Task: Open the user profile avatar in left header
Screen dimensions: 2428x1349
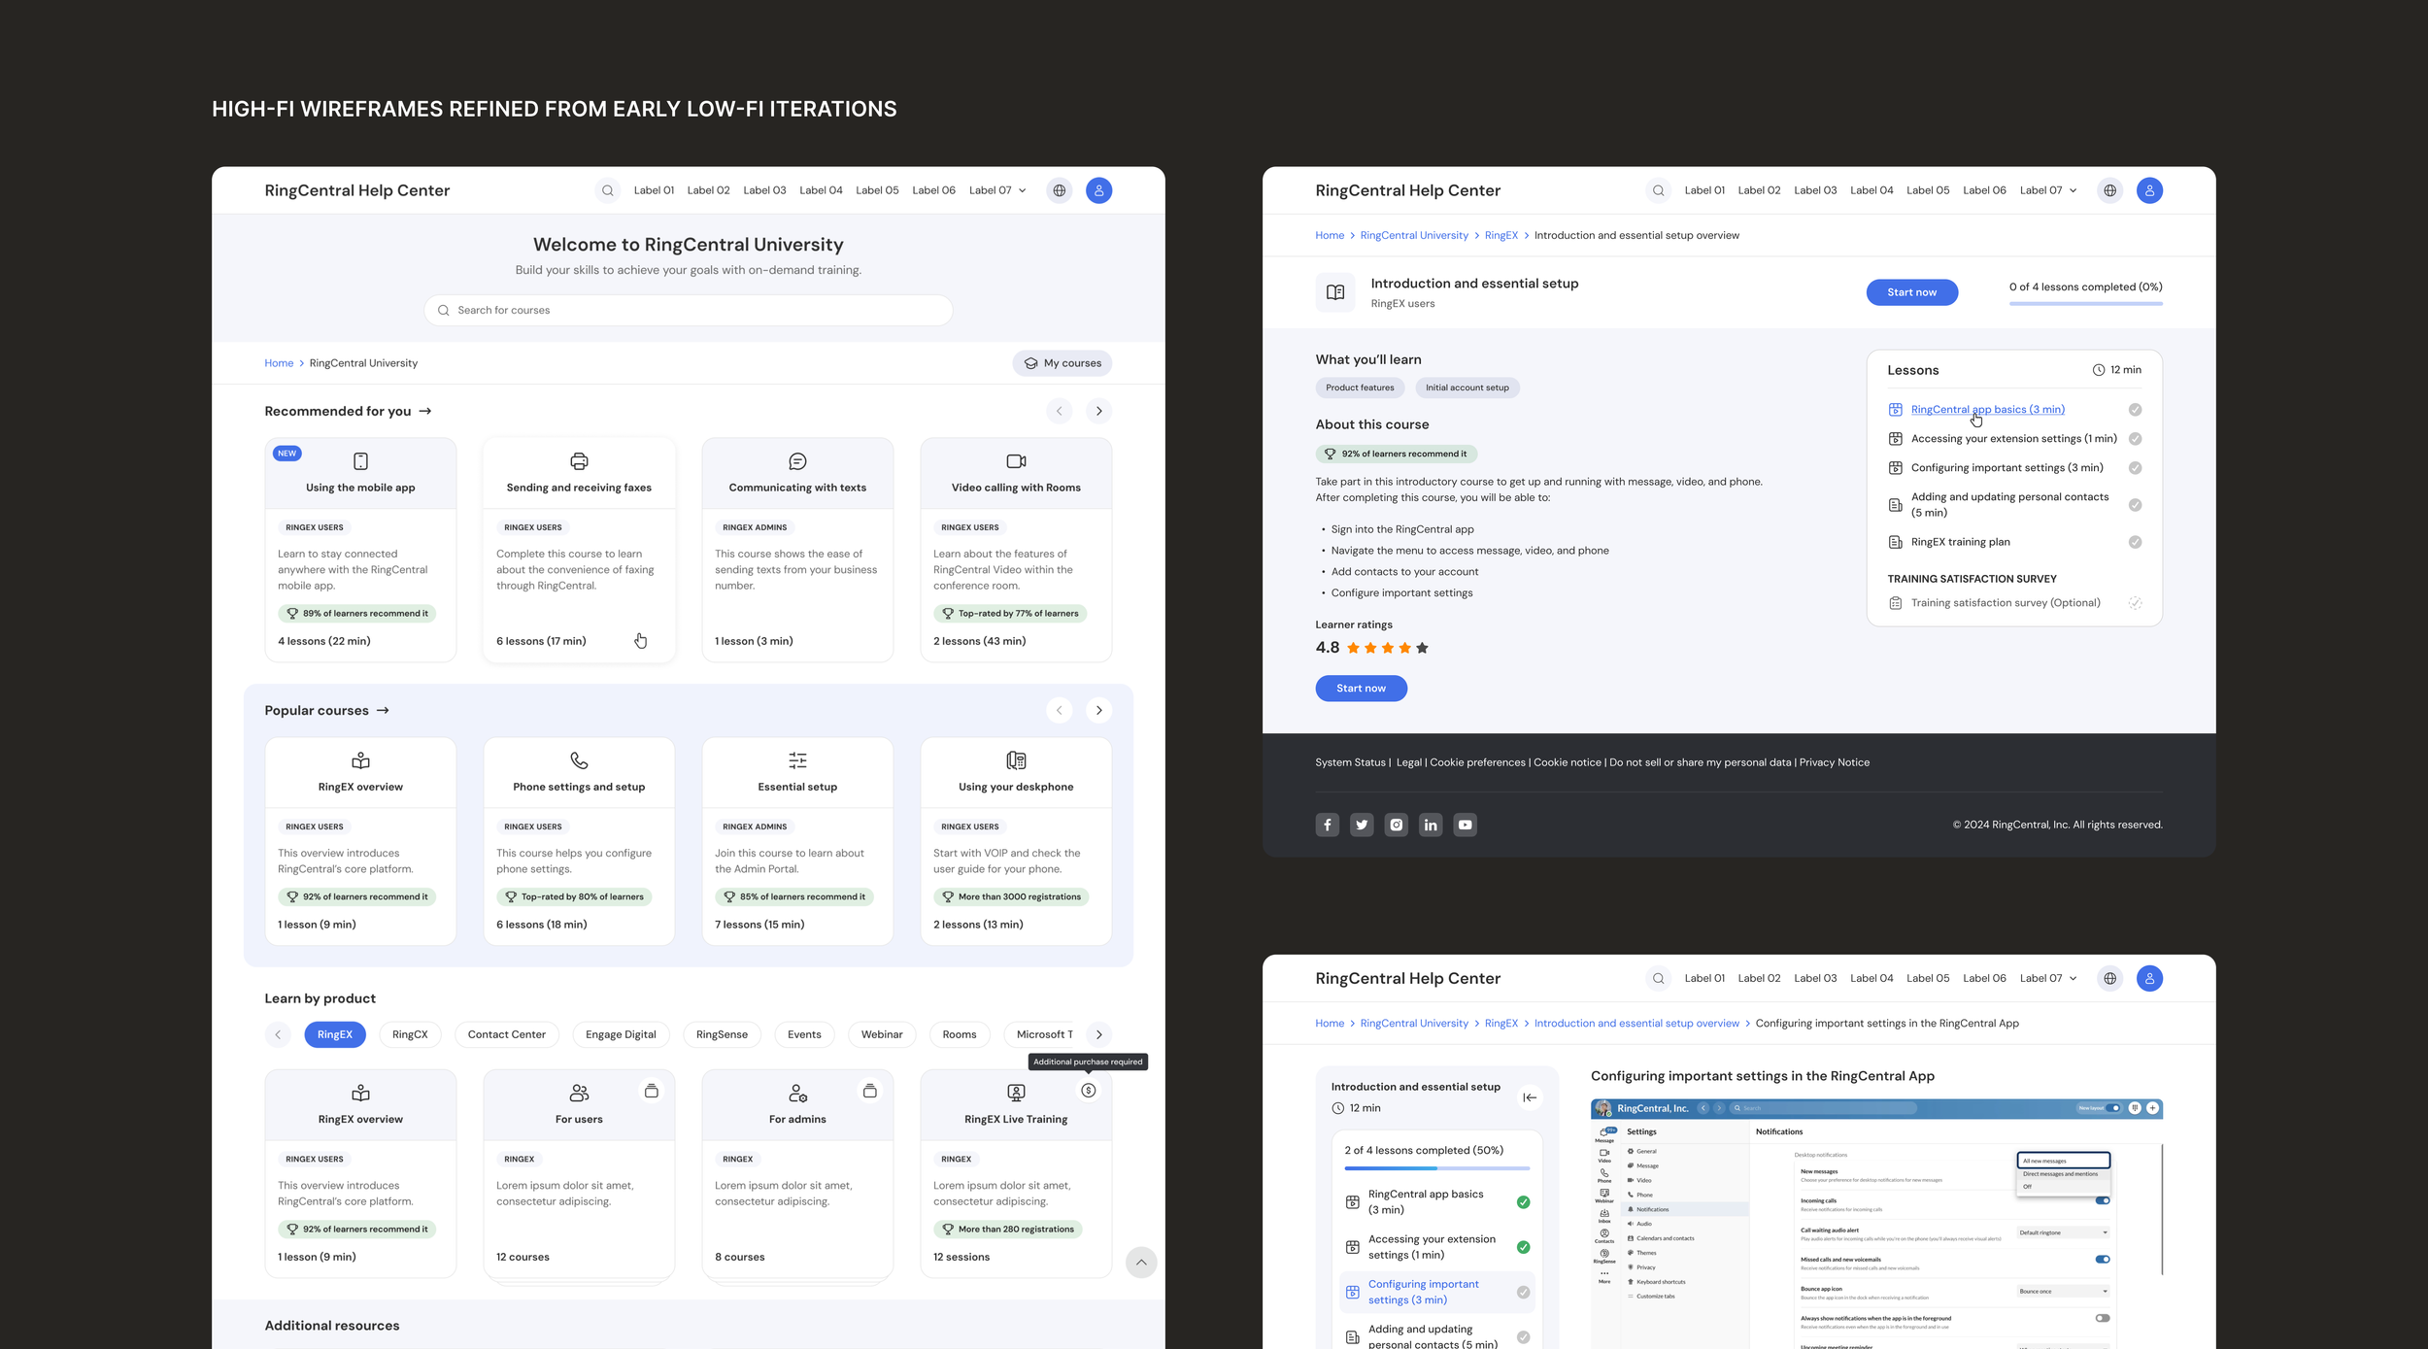Action: click(x=1098, y=190)
